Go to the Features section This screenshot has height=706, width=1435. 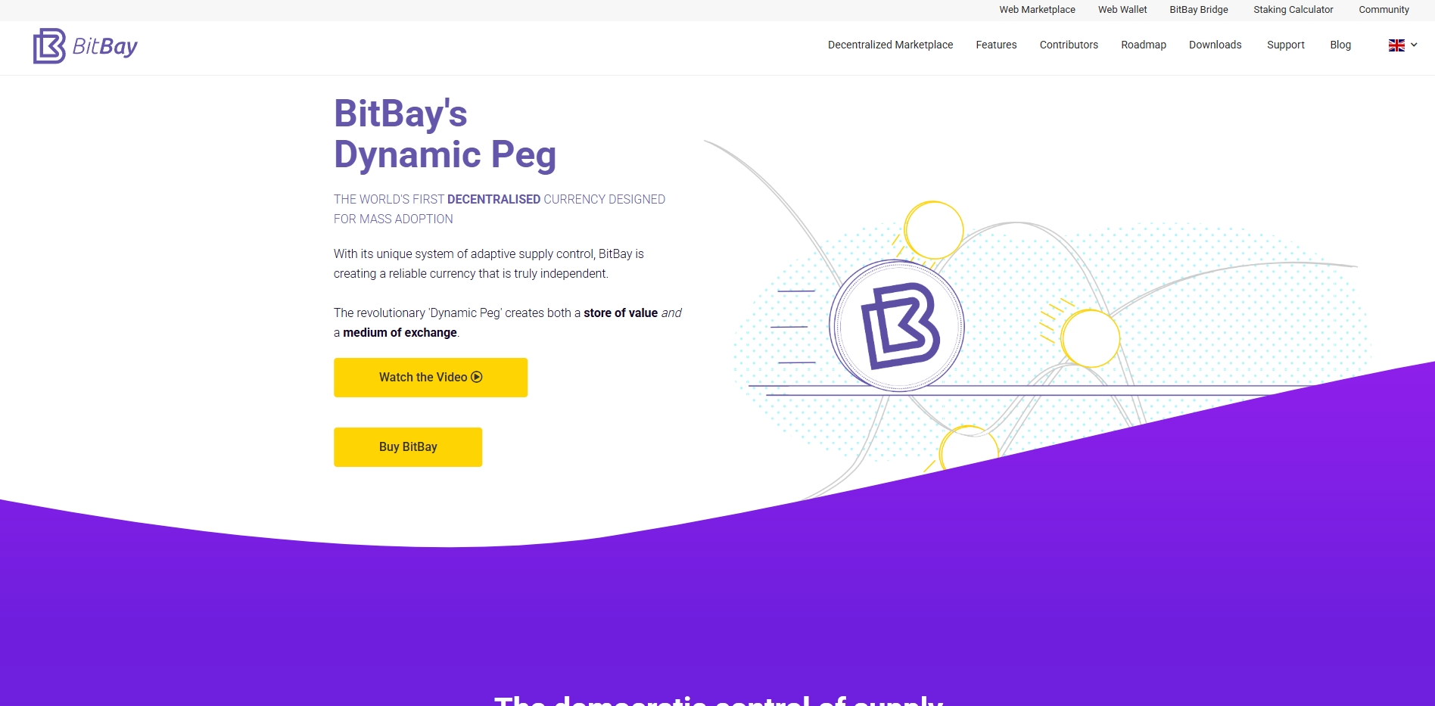pyautogui.click(x=996, y=45)
